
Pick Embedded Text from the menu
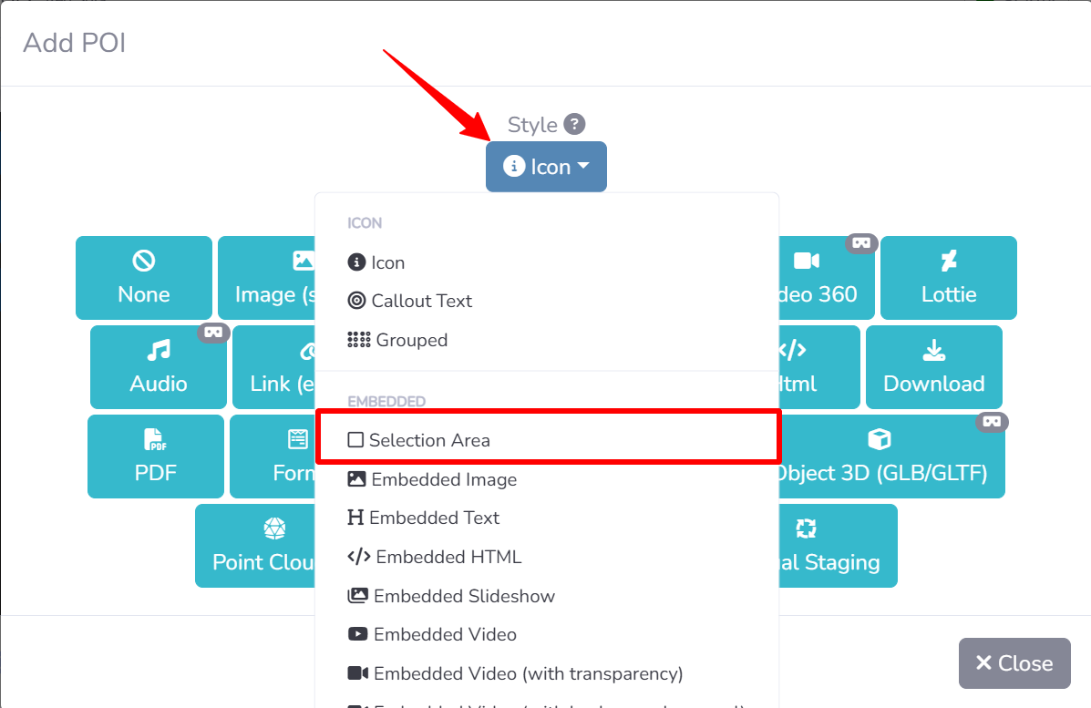click(434, 518)
